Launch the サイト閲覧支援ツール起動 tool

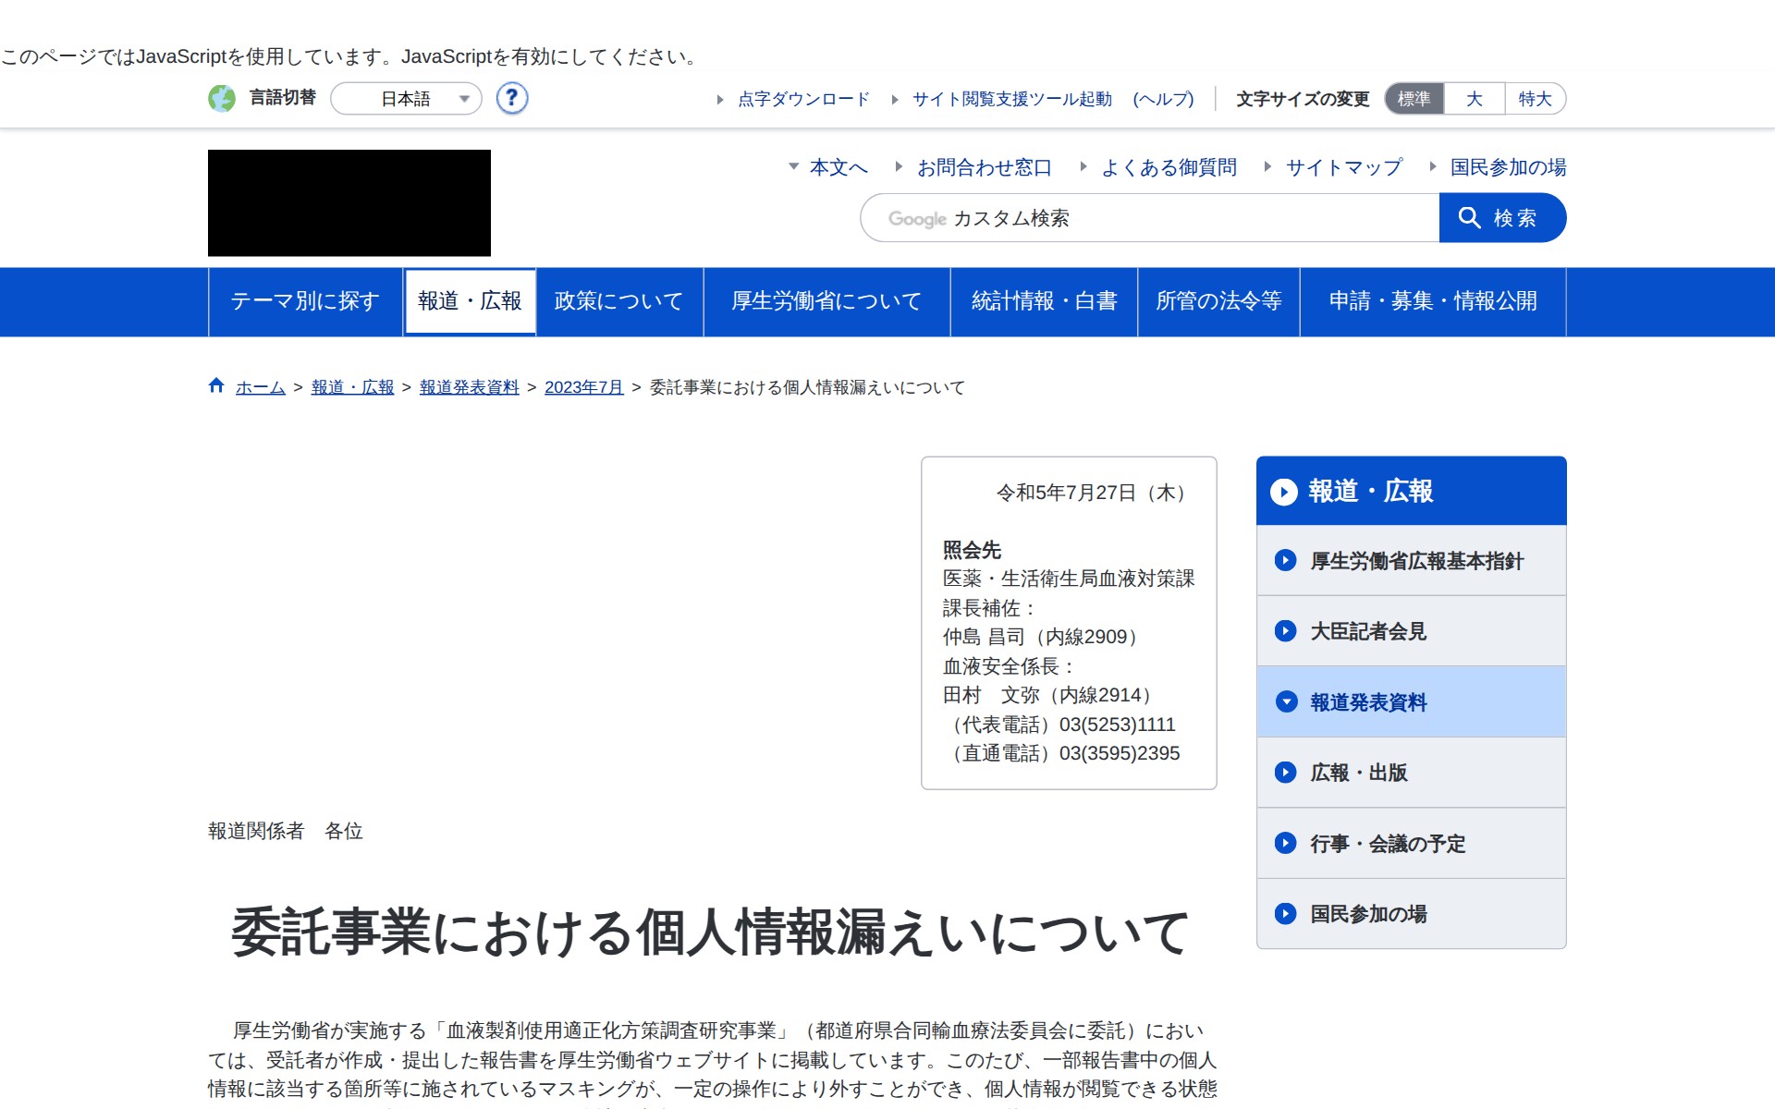click(x=1010, y=99)
